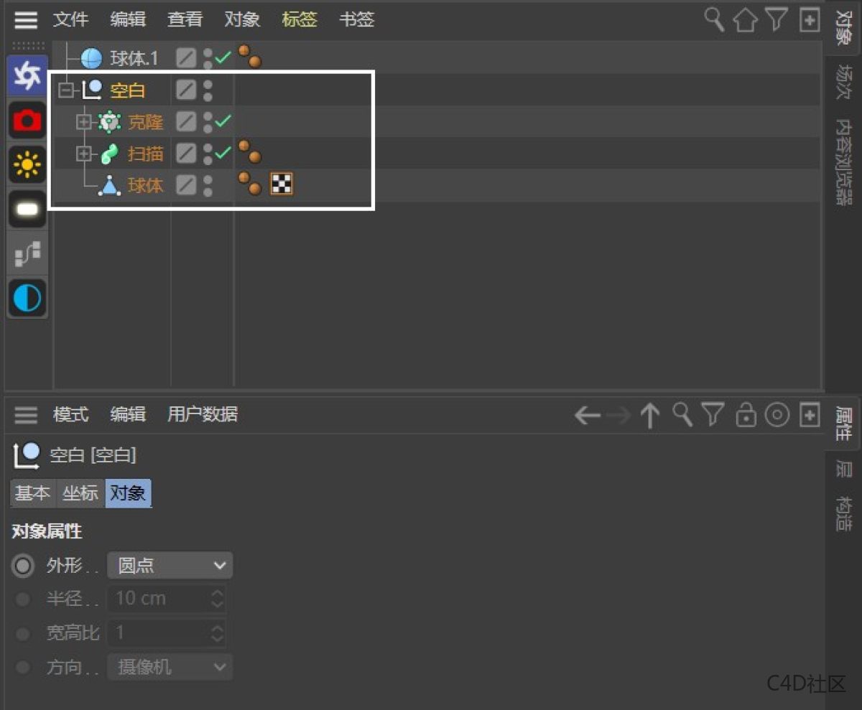
Task: Click the search magnifier in Object Manager
Action: [x=713, y=19]
